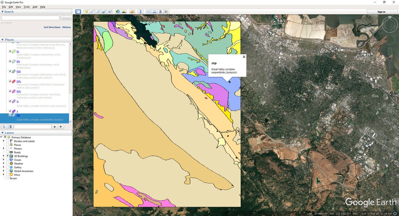This screenshot has width=399, height=216.
Task: Add a new placemark from the toolbar
Action: (x=86, y=12)
